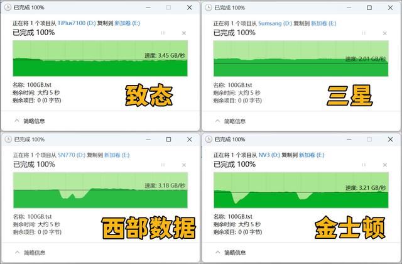Click 剩余项目 0 (0 字节) in Sumsang window

click(x=237, y=101)
